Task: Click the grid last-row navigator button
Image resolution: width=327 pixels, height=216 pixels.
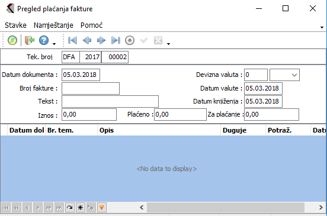Action: click(59, 208)
